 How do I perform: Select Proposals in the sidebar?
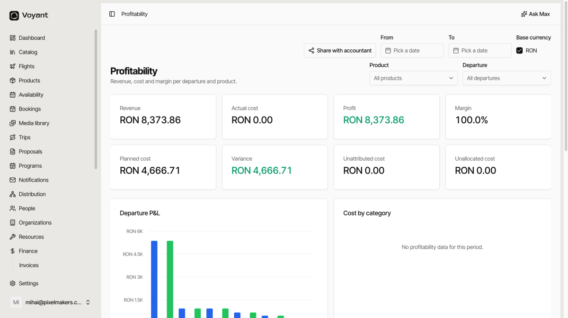(30, 152)
